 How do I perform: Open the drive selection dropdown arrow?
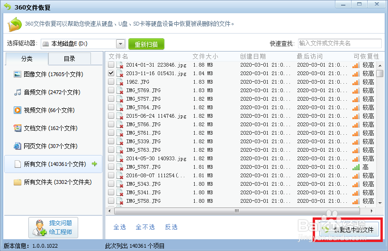pyautogui.click(x=120, y=44)
